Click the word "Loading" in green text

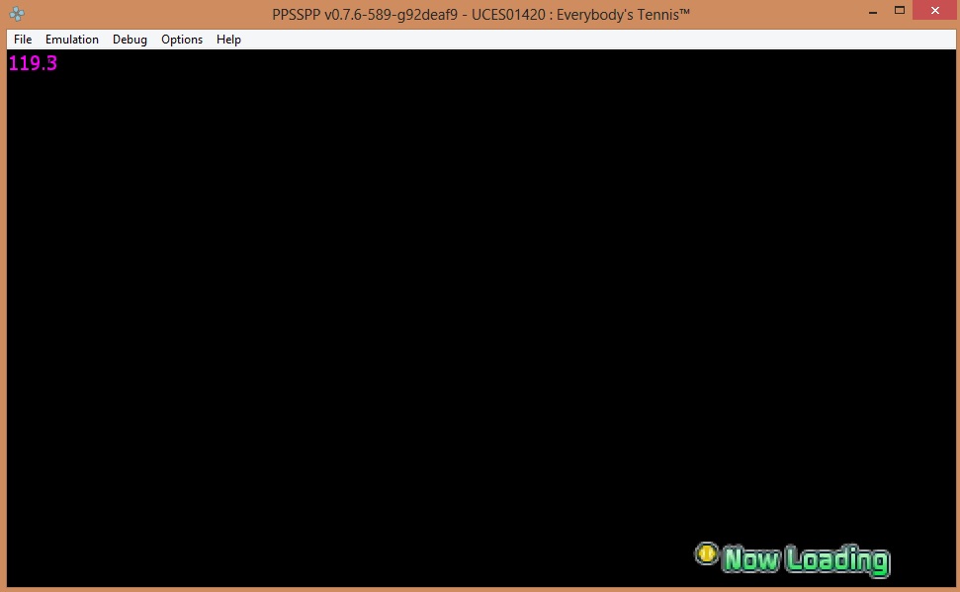[838, 560]
